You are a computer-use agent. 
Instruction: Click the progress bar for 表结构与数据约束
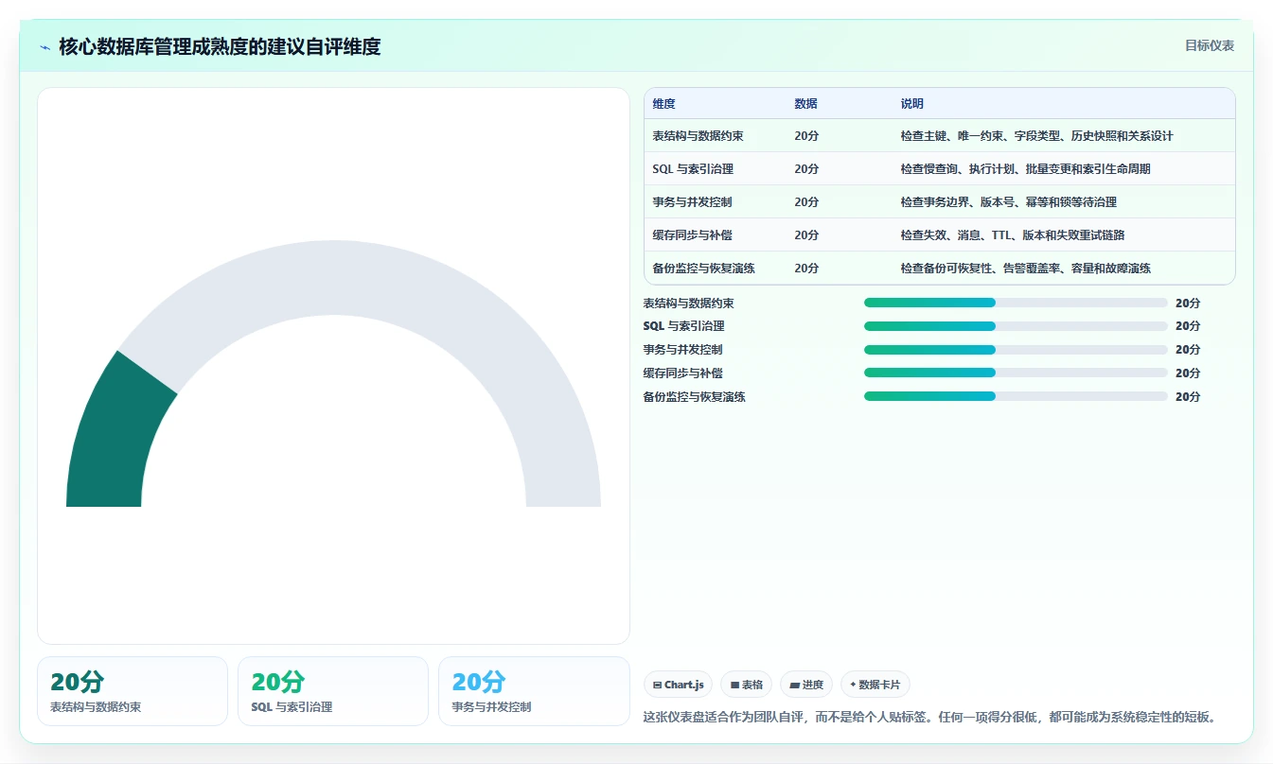point(1016,303)
